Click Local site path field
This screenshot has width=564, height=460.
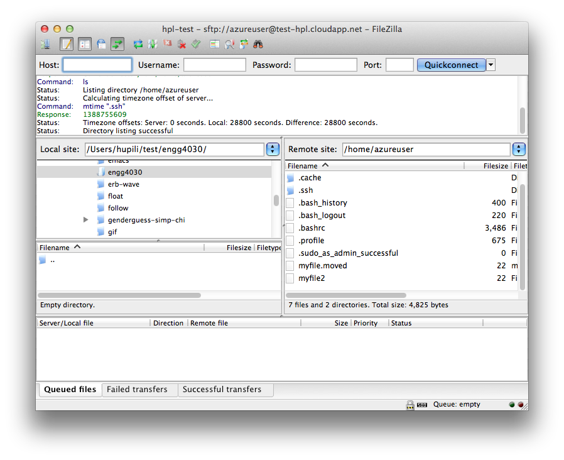pyautogui.click(x=175, y=150)
